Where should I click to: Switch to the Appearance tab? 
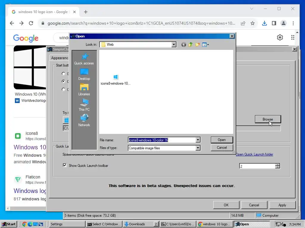(x=59, y=58)
